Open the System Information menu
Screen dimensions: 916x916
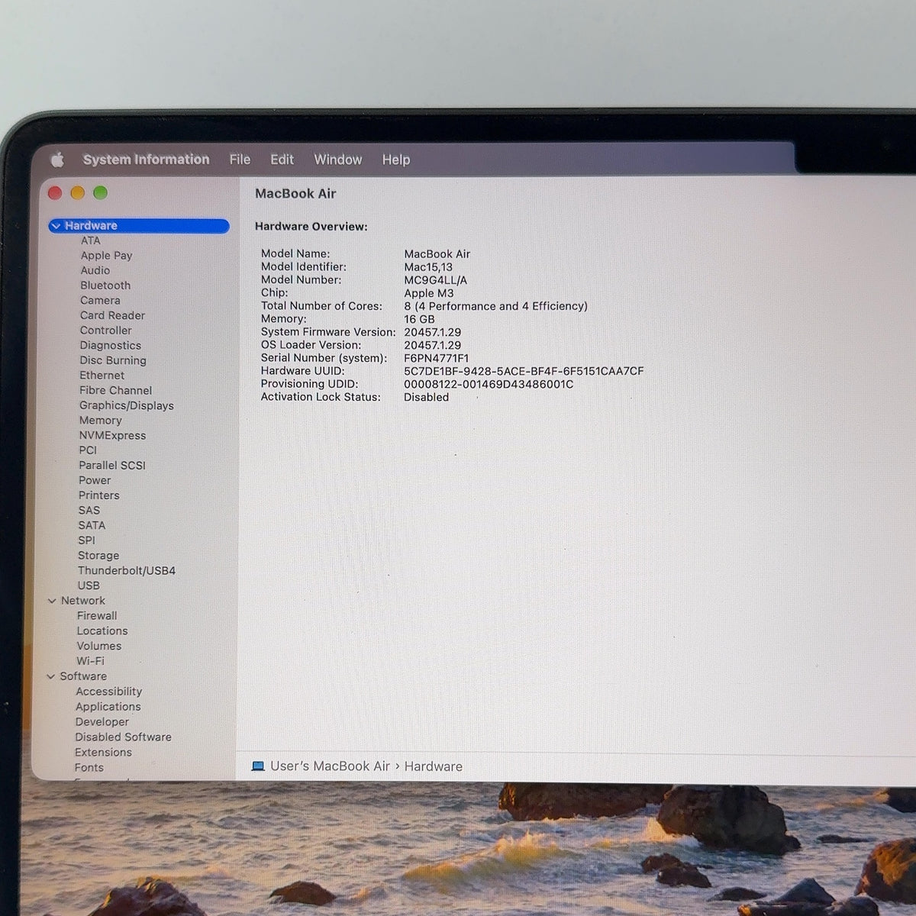tap(146, 160)
